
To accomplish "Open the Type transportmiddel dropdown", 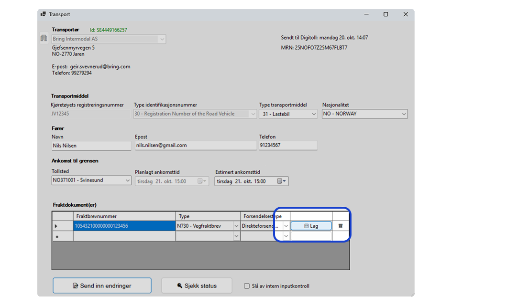I will (314, 114).
